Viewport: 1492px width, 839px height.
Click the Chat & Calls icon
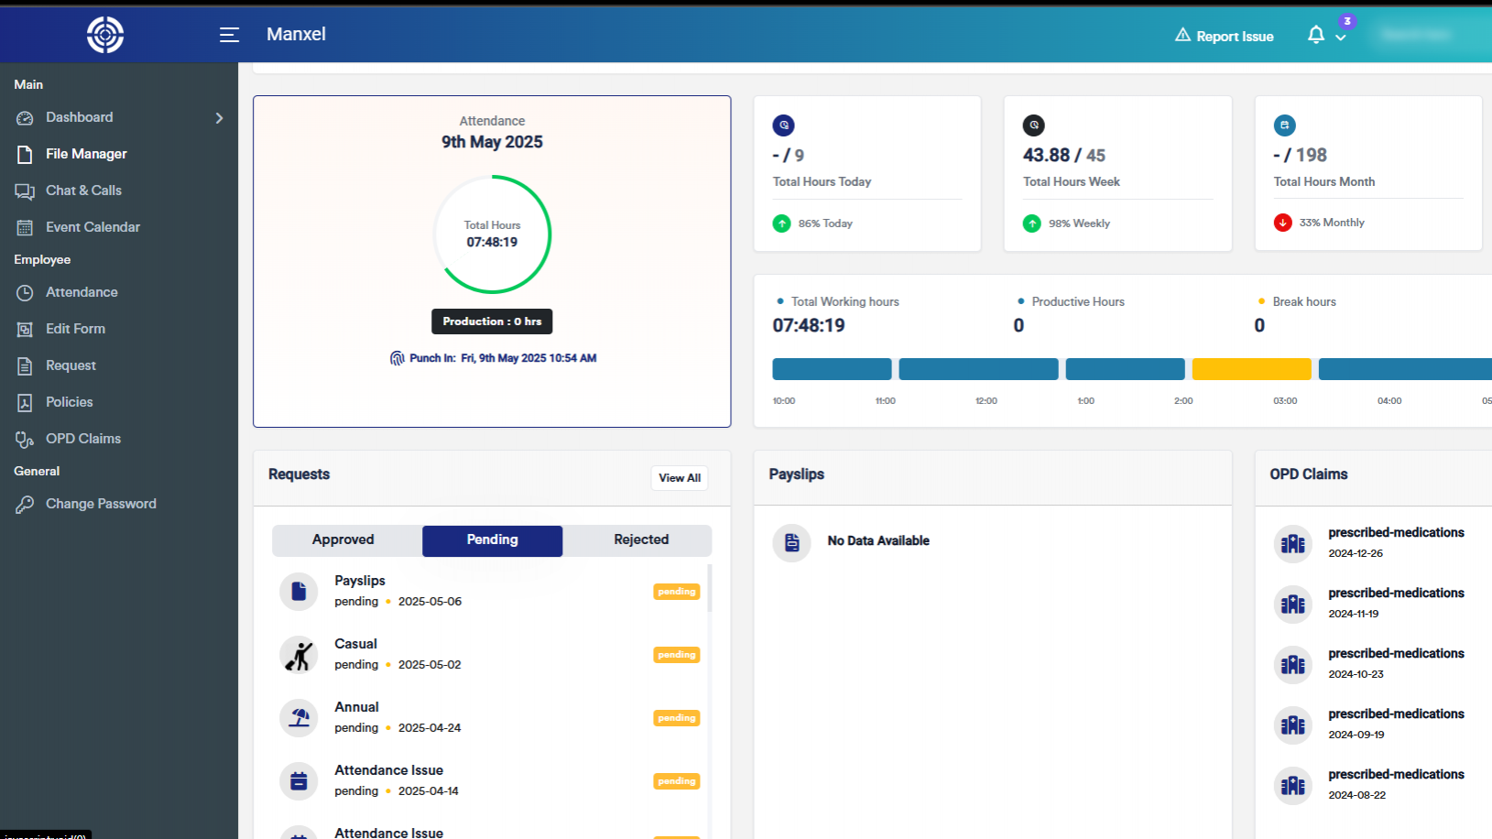25,191
